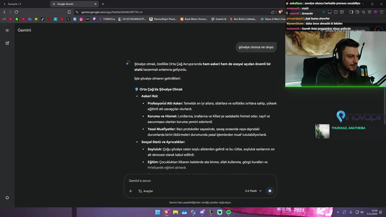Open the ThermalRight Phant... bookmark
Viewport: 386px width, 217px height.
click(x=163, y=19)
